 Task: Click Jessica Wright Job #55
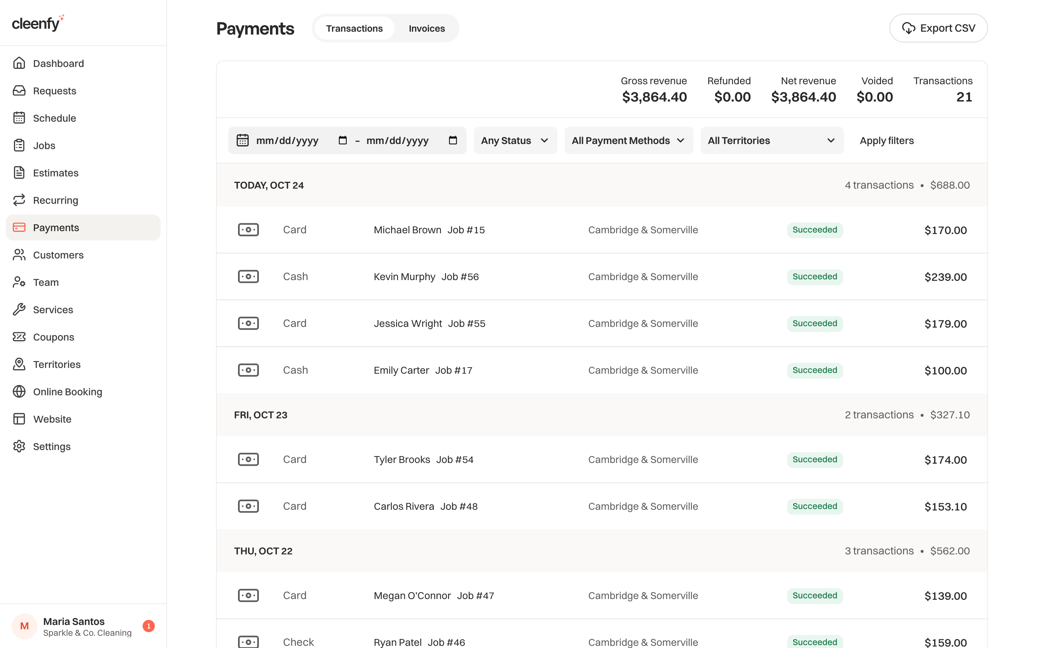tap(429, 324)
